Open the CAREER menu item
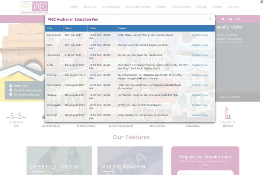The width and height of the screenshot is (263, 175). pyautogui.click(x=217, y=7)
